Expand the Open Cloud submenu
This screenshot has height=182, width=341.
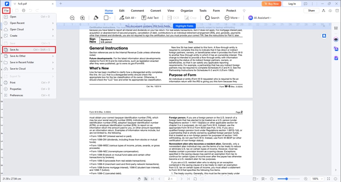(x=29, y=29)
